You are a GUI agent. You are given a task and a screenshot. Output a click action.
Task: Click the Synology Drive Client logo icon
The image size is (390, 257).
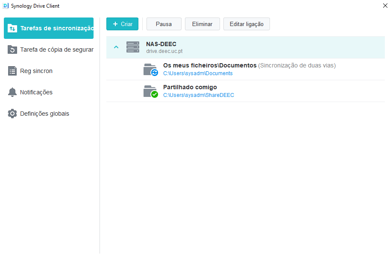(6, 6)
